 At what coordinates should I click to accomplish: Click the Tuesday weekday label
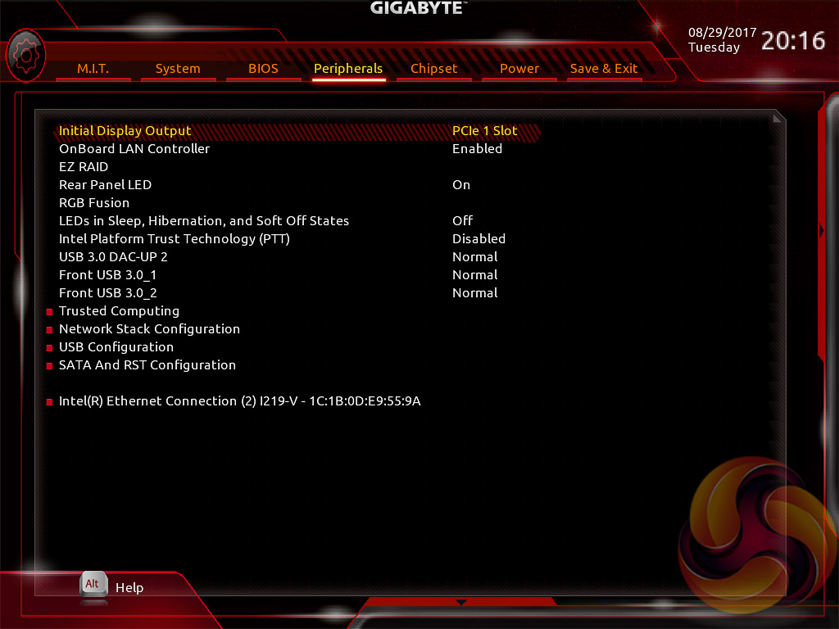[x=714, y=48]
